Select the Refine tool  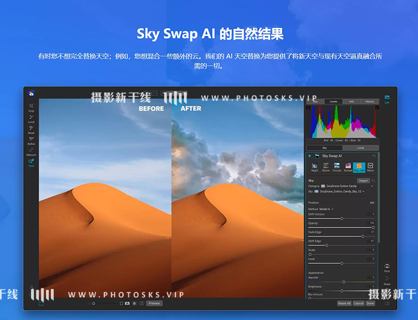coord(31,141)
